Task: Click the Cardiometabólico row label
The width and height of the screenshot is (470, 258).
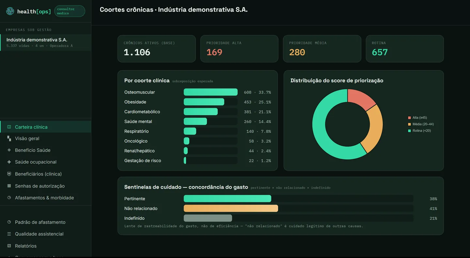Action: pos(142,112)
